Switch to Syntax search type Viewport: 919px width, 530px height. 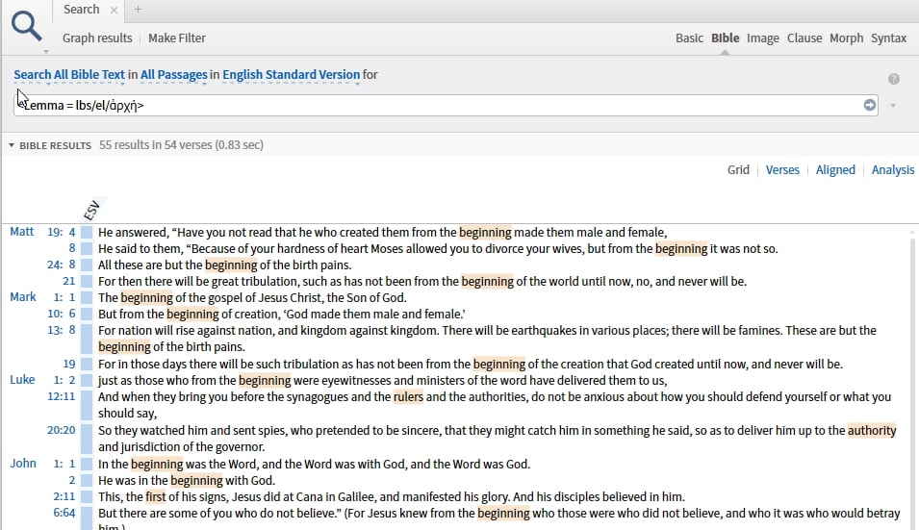click(x=888, y=38)
